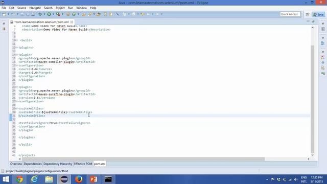Open the Search menu
Viewport: 327px width, 184px height.
click(x=48, y=8)
